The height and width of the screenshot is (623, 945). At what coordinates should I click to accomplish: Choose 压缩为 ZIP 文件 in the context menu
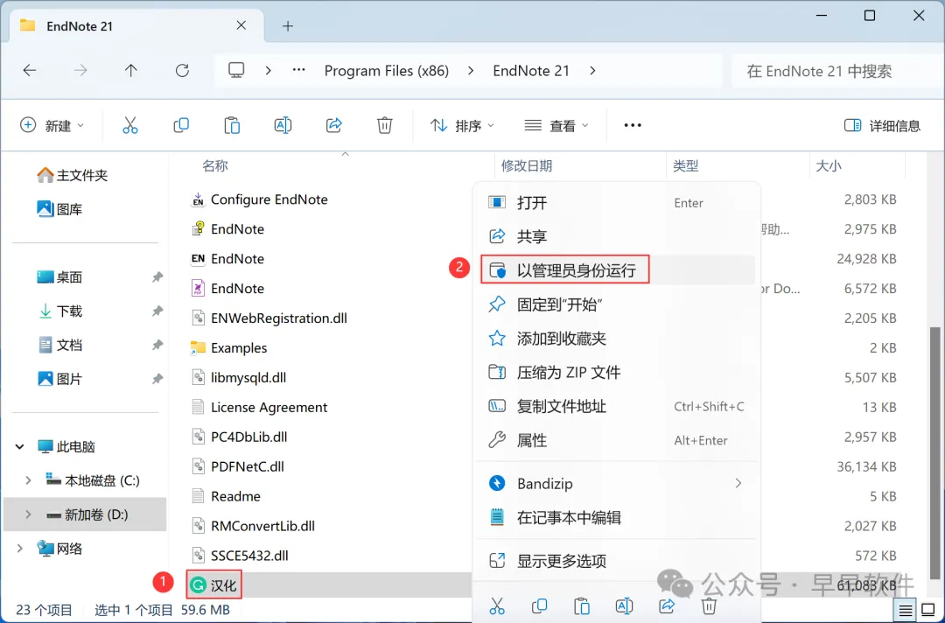618,373
